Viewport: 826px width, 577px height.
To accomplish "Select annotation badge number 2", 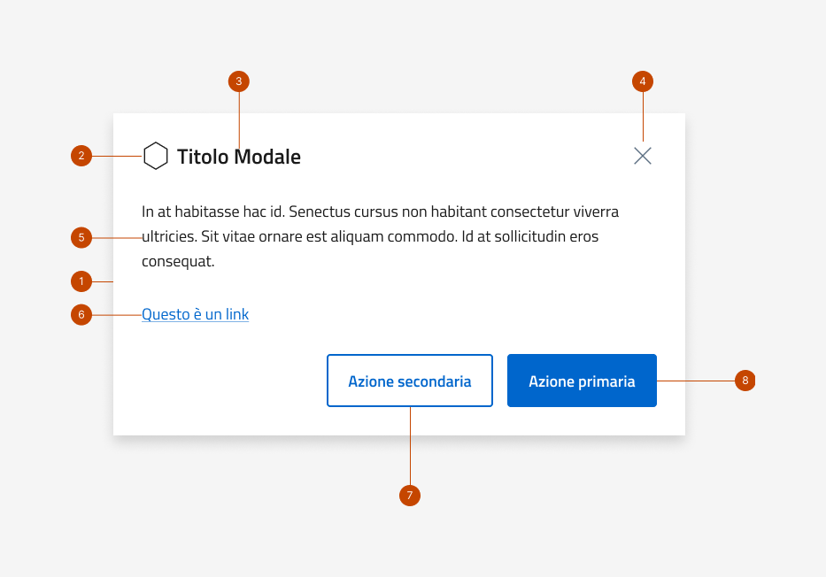I will 81,156.
